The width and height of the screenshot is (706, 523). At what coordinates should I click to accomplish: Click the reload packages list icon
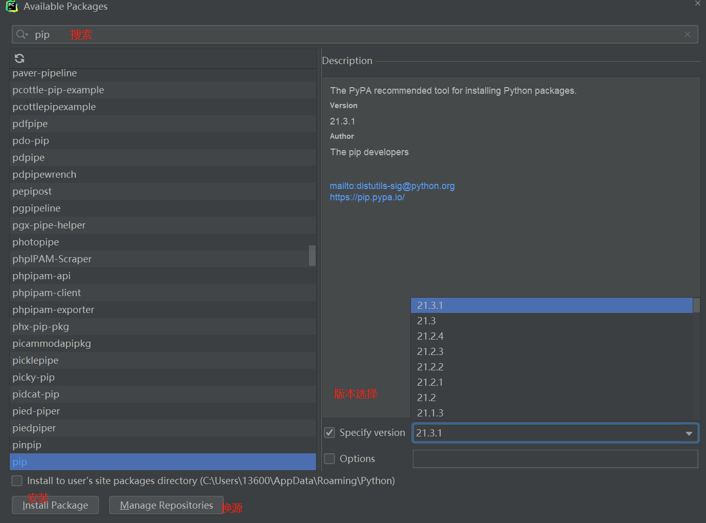point(19,58)
